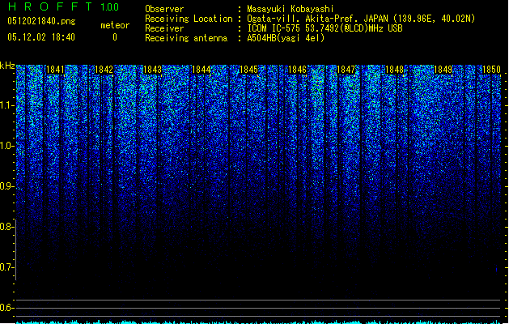Viewport: 509px width, 324px height.
Task: Click the meteor count label
Action: point(115,25)
